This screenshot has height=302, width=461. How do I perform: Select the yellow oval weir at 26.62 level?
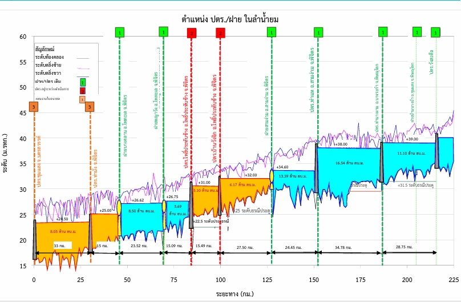point(119,206)
